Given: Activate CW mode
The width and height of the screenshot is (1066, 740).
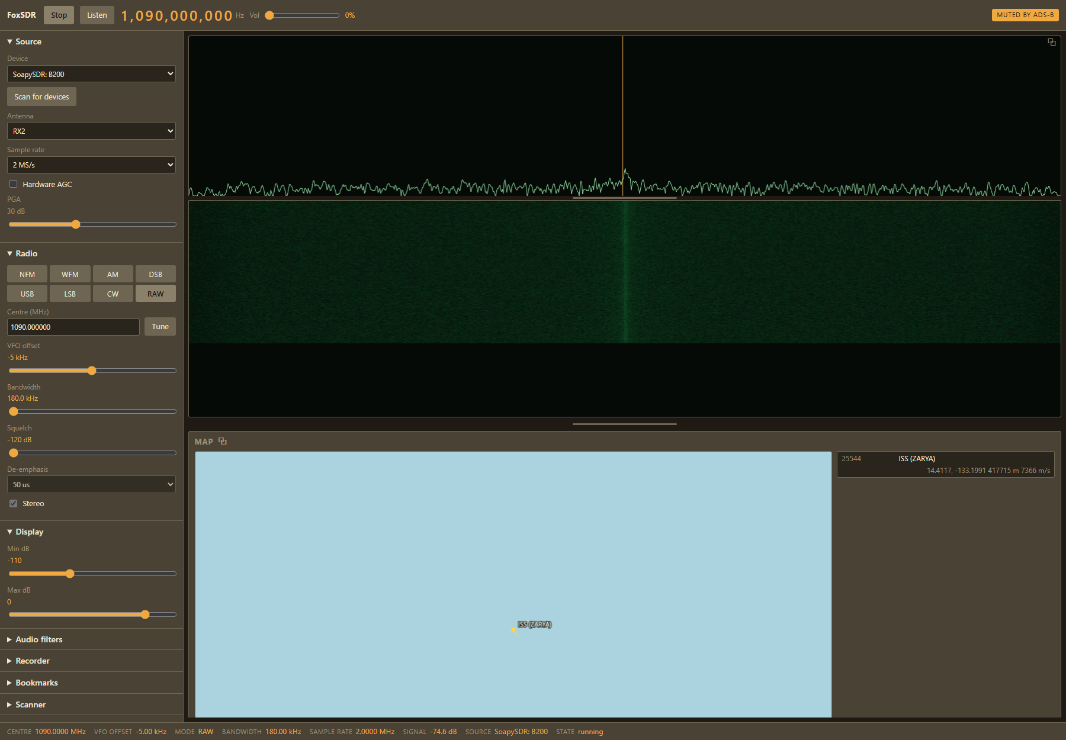Looking at the screenshot, I should [x=113, y=294].
